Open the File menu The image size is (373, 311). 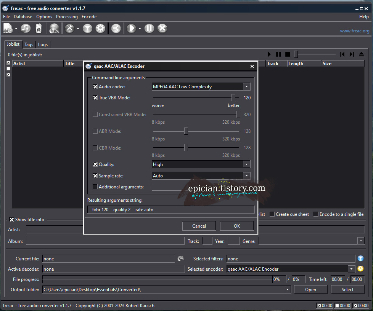(x=6, y=17)
